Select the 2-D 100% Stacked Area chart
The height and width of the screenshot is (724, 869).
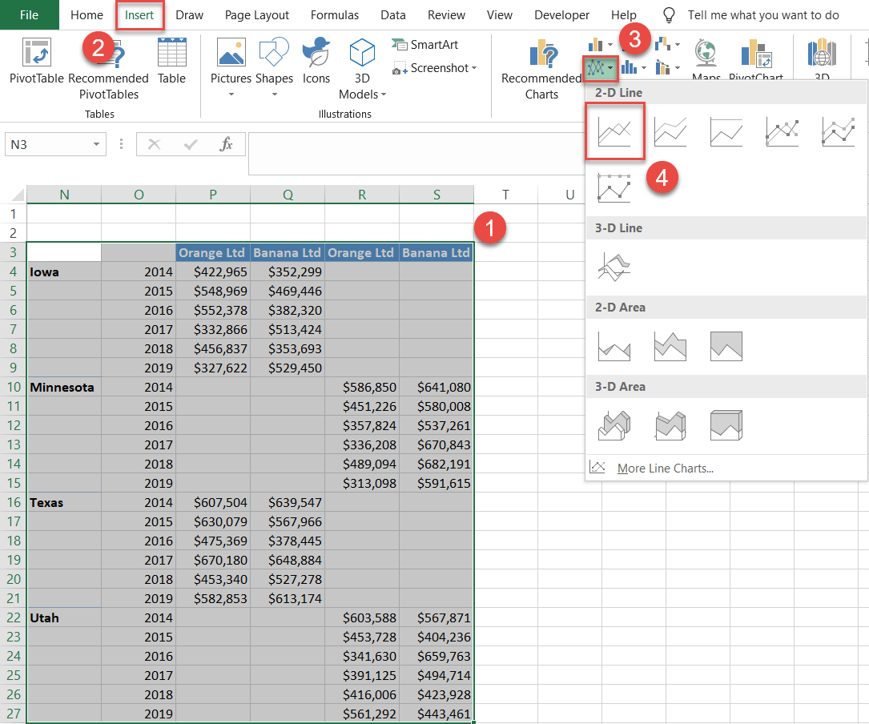(x=726, y=346)
